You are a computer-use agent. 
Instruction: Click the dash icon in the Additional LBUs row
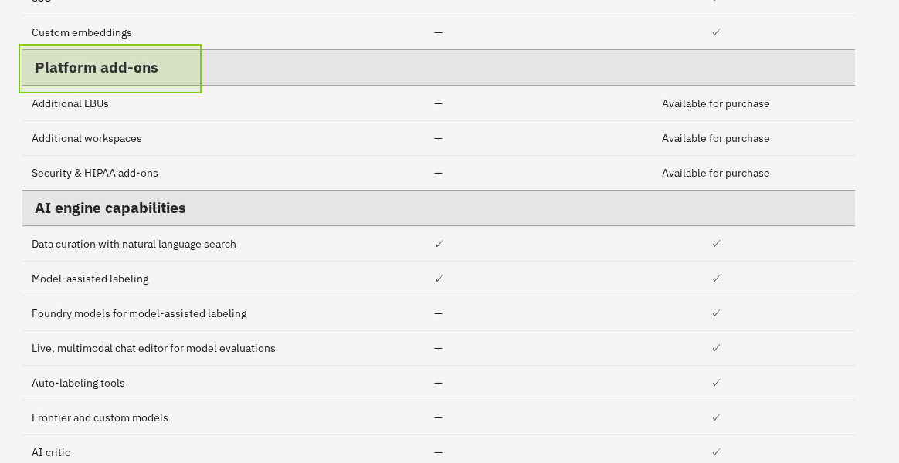point(438,103)
